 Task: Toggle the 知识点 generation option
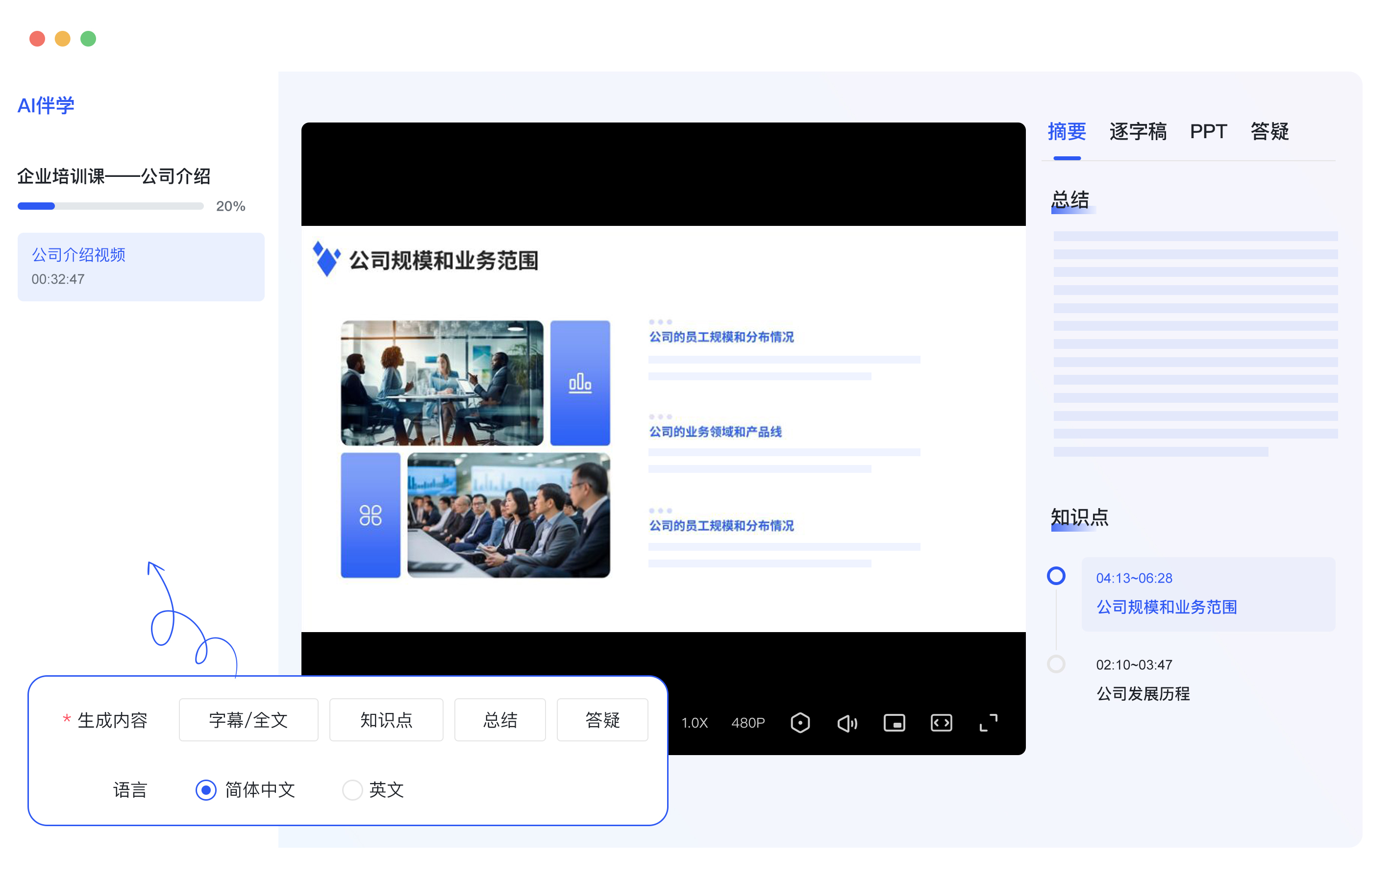(386, 720)
